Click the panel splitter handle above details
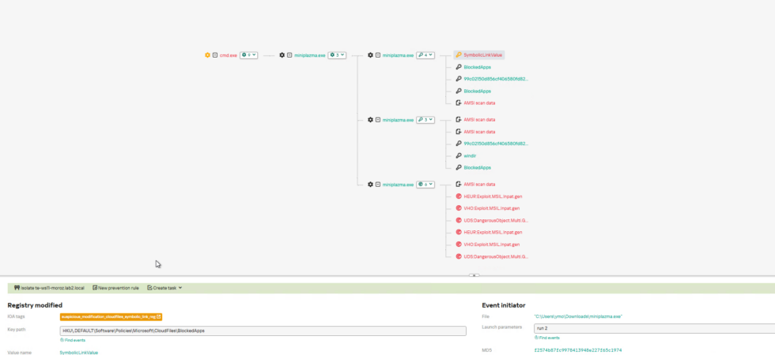This screenshot has height=355, width=775. coord(474,275)
